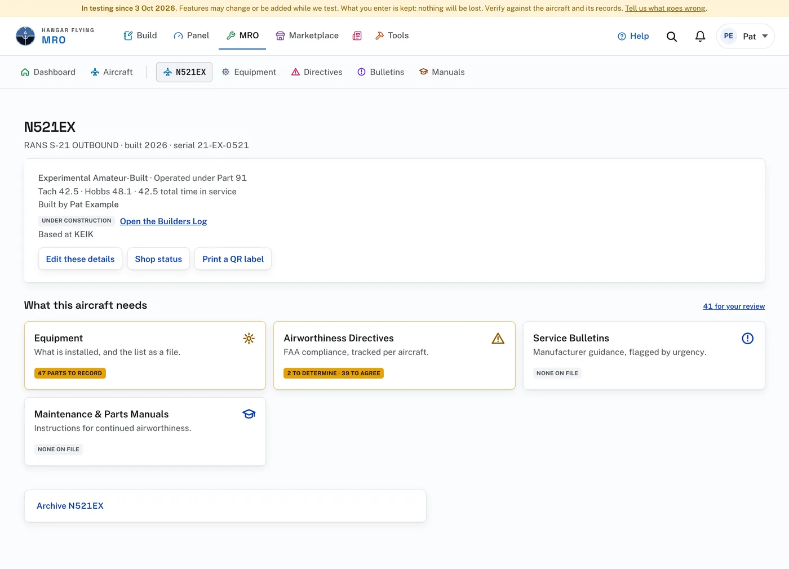Open the search magnifier icon
Screen dimensions: 789x569
pos(672,37)
